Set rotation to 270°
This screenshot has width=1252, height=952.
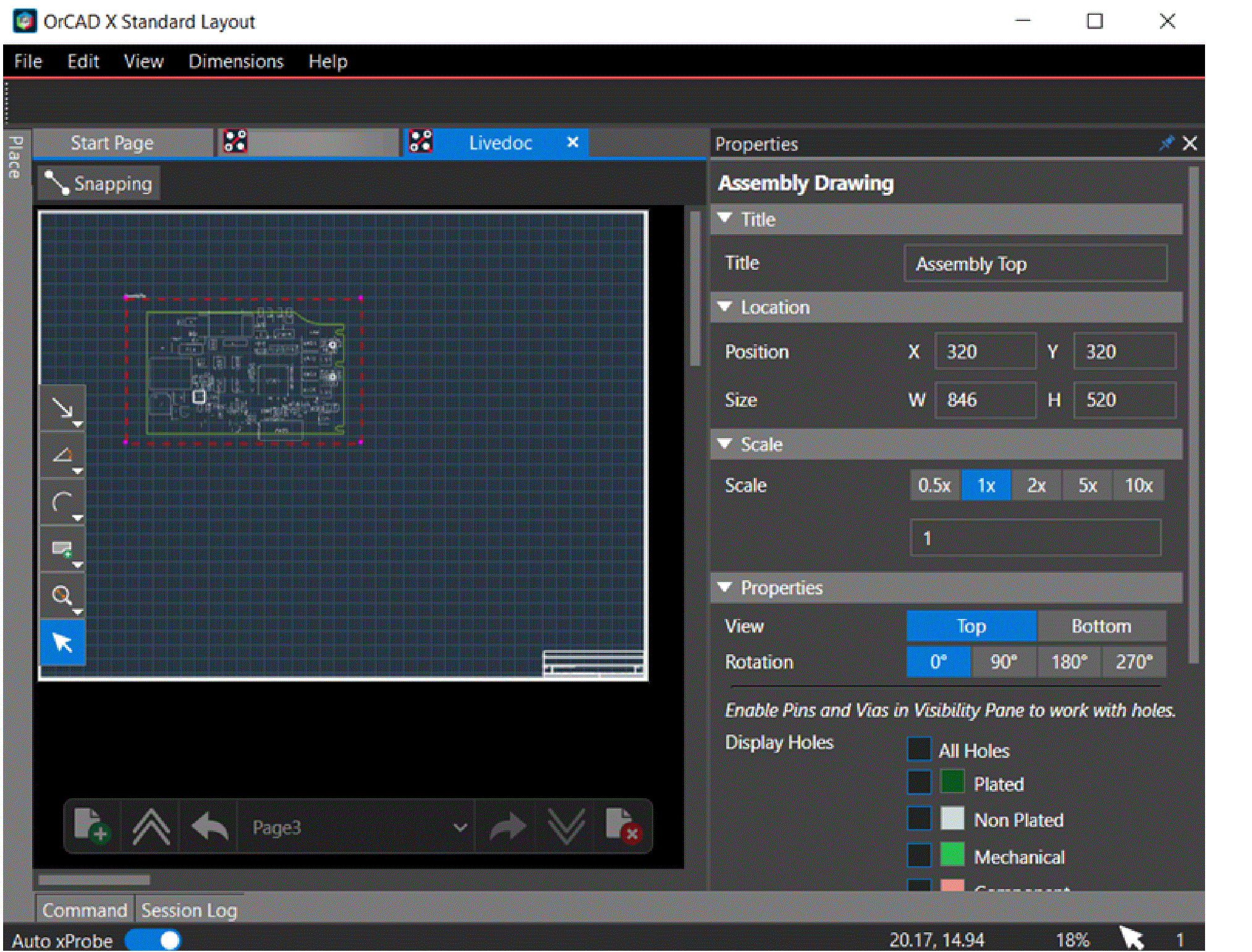click(x=1134, y=662)
